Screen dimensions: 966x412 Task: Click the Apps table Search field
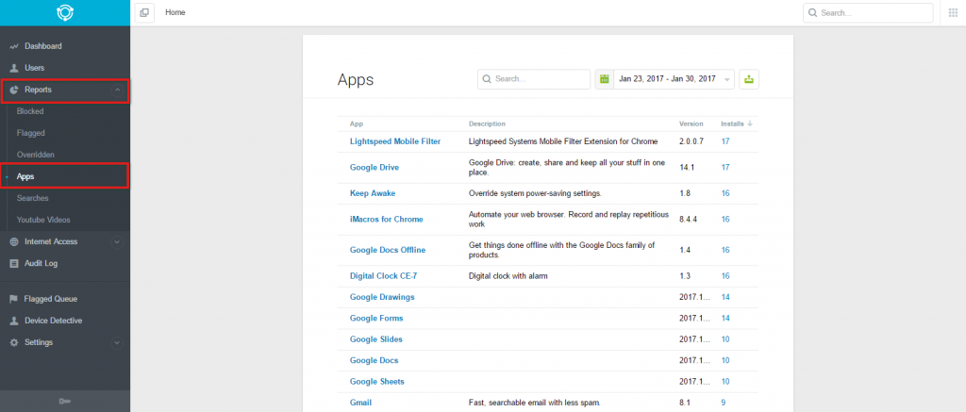[534, 79]
